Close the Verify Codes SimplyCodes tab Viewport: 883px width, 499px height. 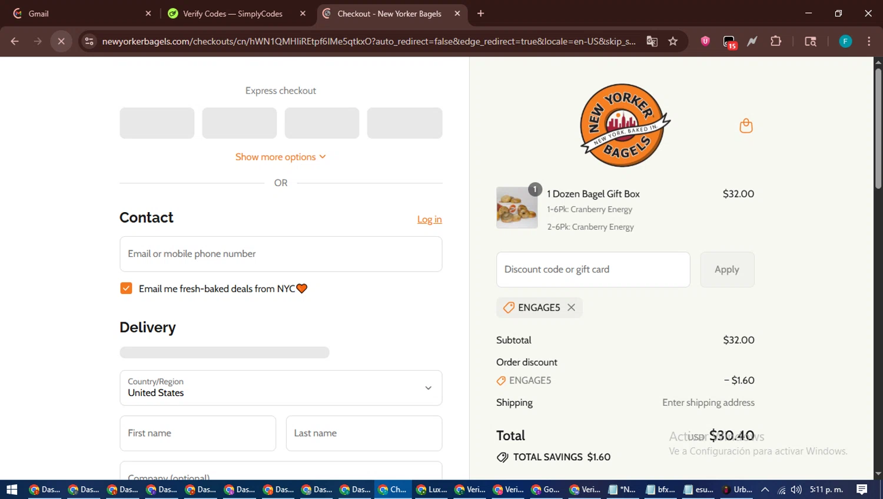(x=303, y=14)
